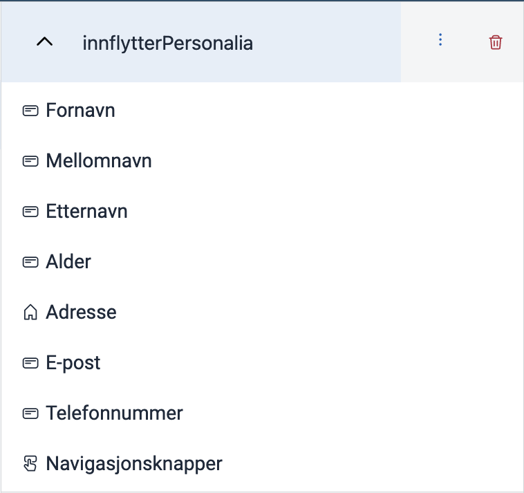Select the E-post component
524x493 pixels.
[x=262, y=363]
